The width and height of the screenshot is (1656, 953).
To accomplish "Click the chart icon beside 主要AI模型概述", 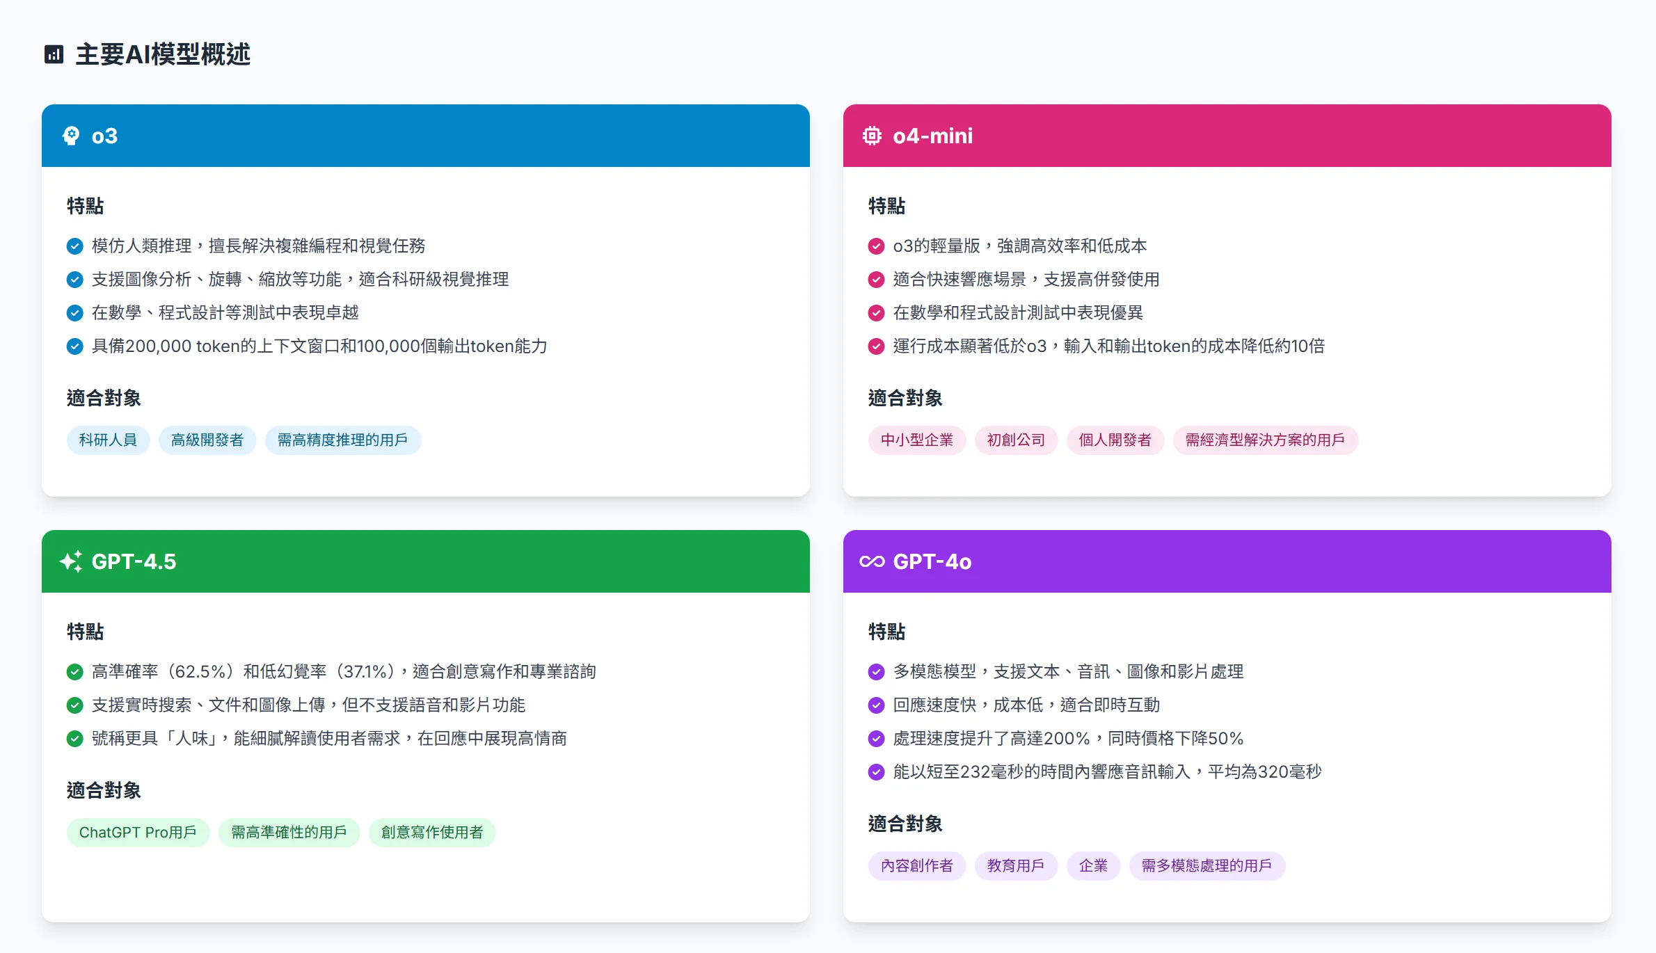I will [54, 54].
